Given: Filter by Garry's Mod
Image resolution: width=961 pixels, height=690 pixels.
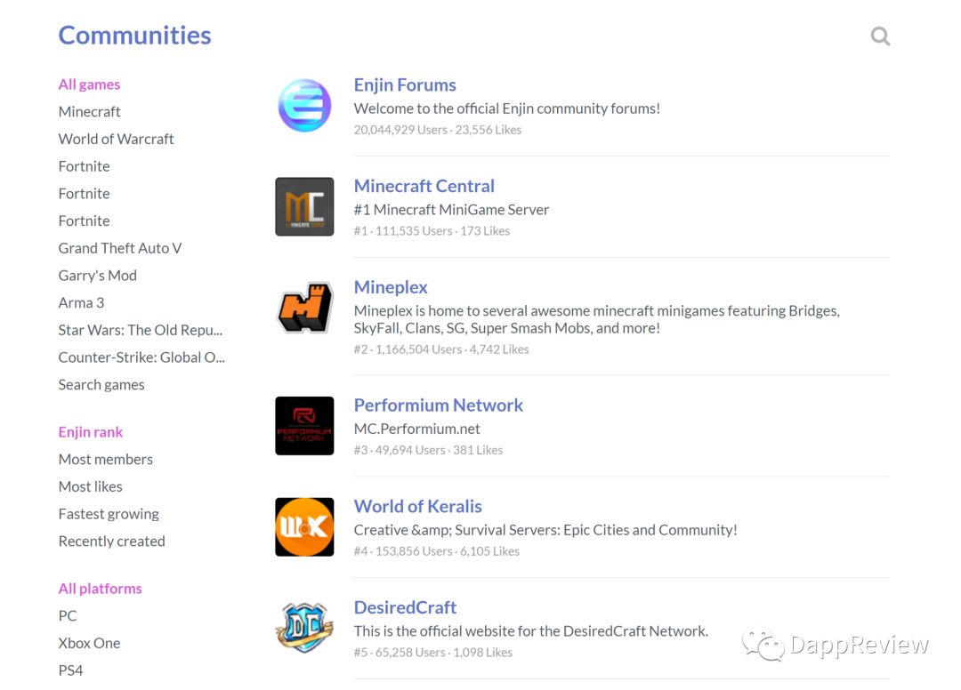Looking at the screenshot, I should 98,276.
